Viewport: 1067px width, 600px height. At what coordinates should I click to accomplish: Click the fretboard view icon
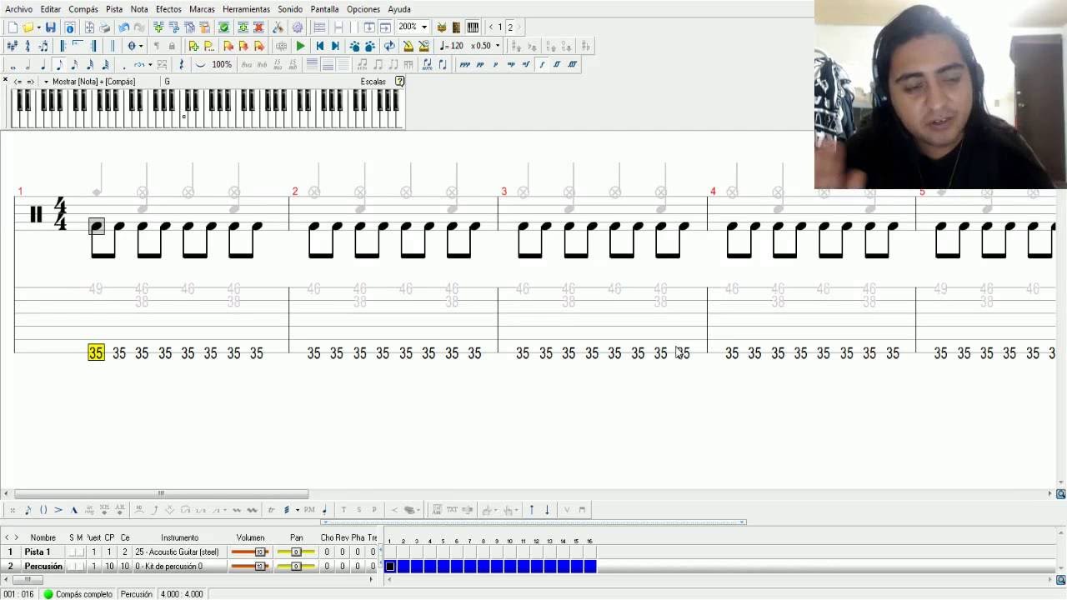[x=456, y=27]
